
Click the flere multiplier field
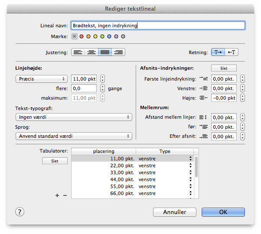click(x=84, y=88)
